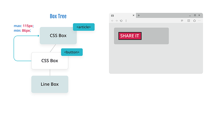Click the Box Tree heading
Screen dimensions: 218x119
(58, 16)
